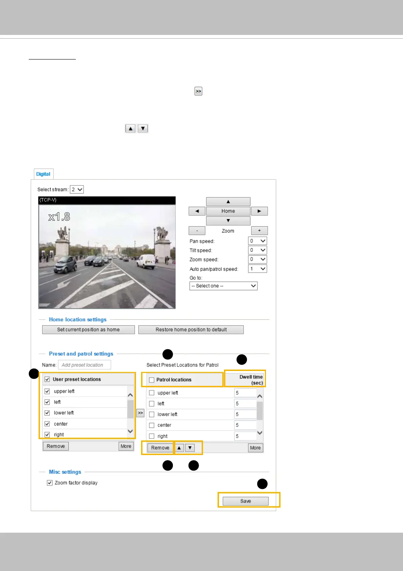This screenshot has height=571, width=403.
Task: Click the live video preview image
Action: (x=107, y=256)
